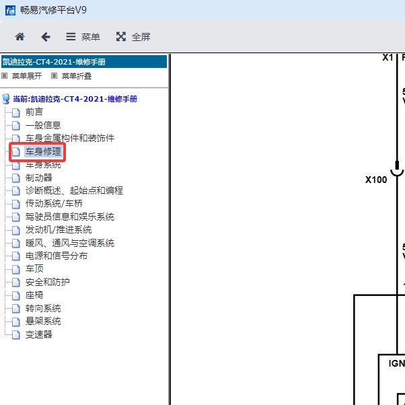
Task: Open the 电源和信号分布 section
Action: [x=57, y=256]
